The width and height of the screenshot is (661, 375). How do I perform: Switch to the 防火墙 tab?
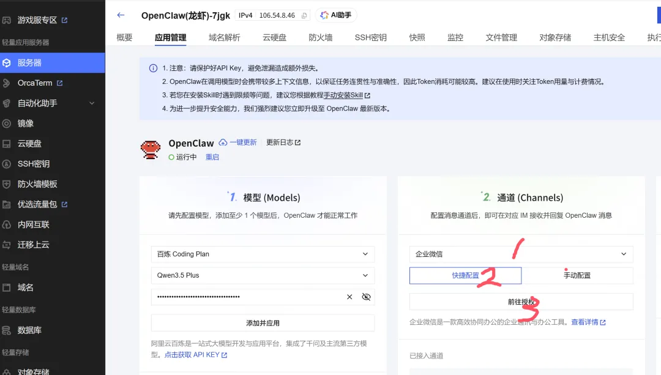point(320,37)
